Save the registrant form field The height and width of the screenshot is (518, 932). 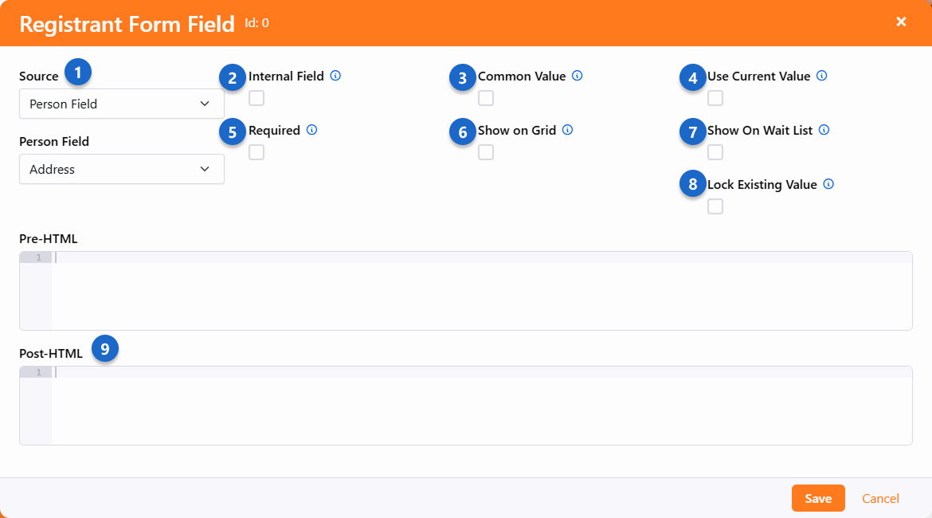click(x=818, y=498)
